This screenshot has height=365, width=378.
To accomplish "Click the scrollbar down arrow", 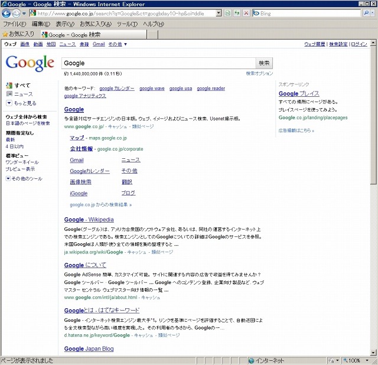I will [373, 353].
